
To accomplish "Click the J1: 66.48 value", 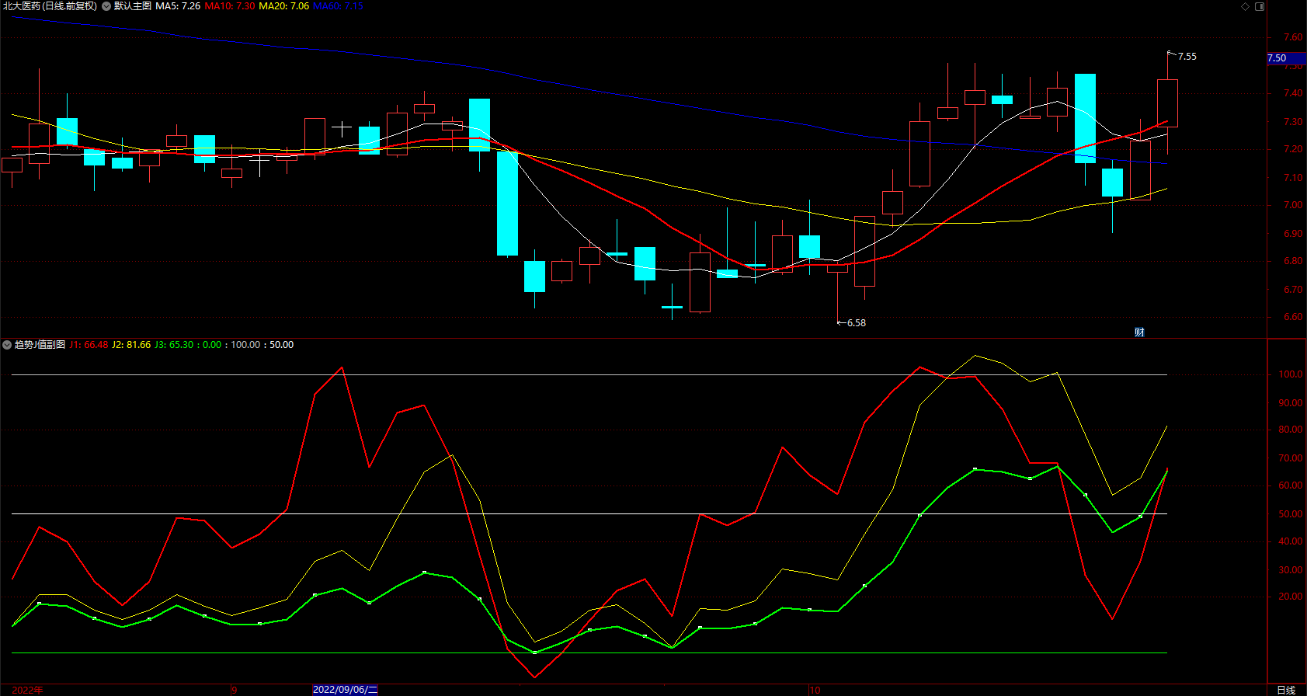I will [89, 345].
